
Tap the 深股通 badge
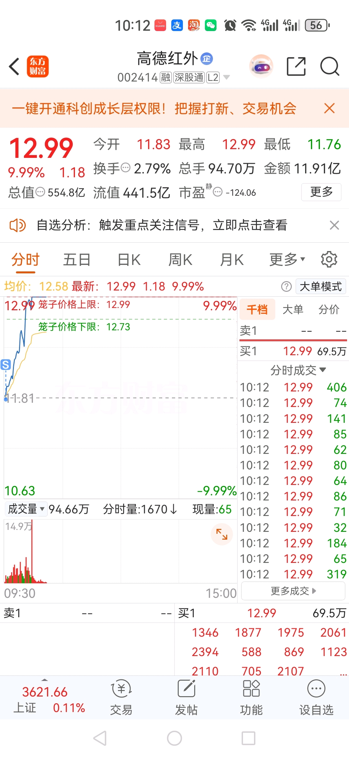[189, 77]
